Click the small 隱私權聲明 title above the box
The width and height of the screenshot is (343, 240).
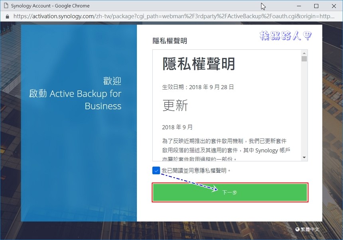tap(170, 41)
